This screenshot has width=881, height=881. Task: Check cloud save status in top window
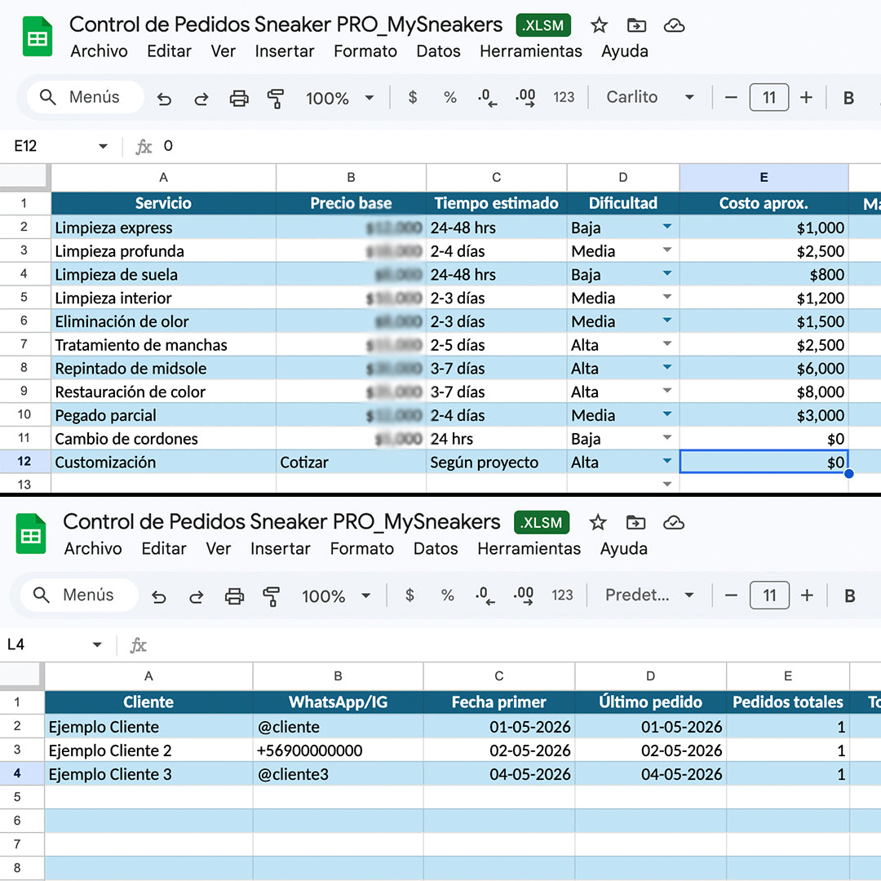point(674,26)
